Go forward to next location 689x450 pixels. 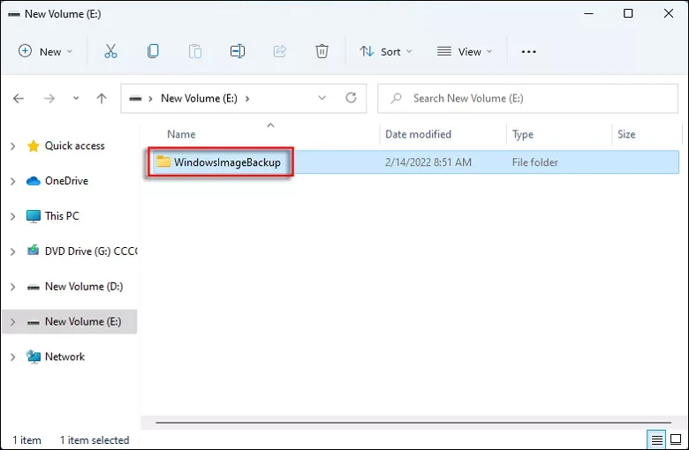click(49, 98)
